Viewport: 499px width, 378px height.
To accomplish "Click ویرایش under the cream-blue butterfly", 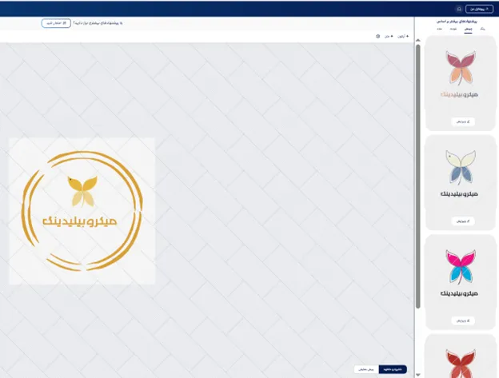I will click(x=463, y=221).
